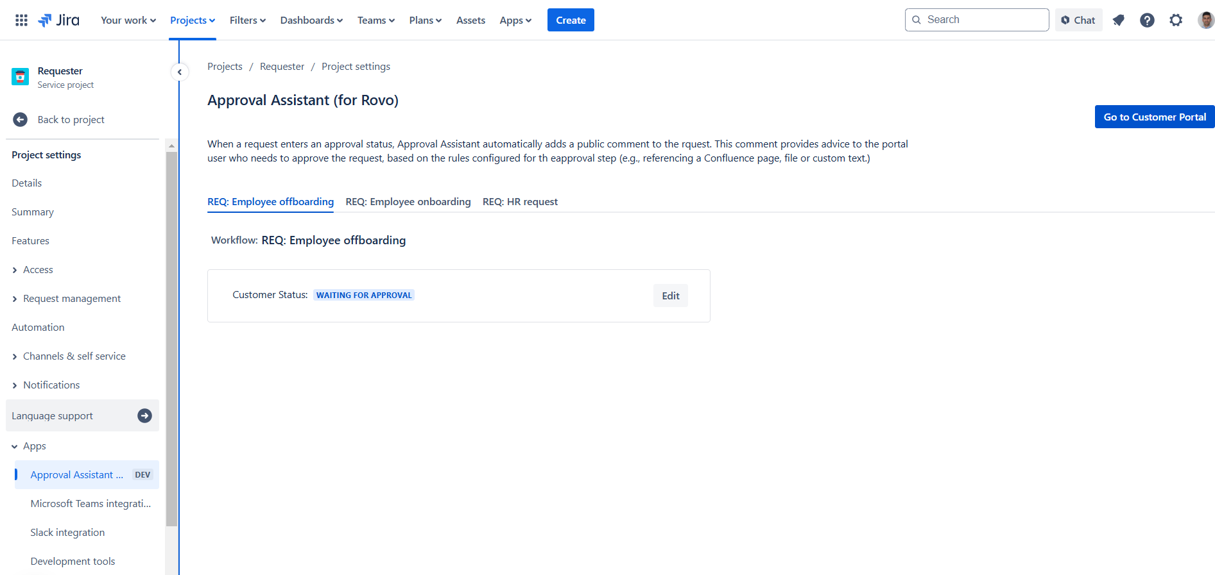Open the Projects dropdown menu
The width and height of the screenshot is (1215, 575).
click(x=193, y=20)
